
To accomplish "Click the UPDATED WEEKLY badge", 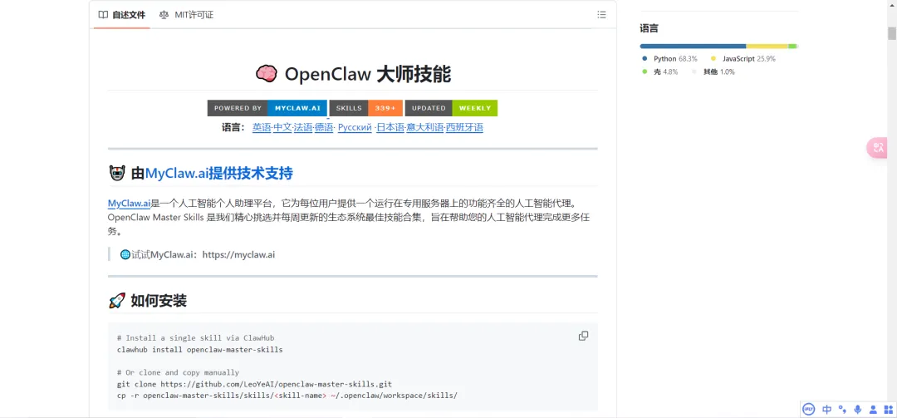I will pyautogui.click(x=451, y=108).
